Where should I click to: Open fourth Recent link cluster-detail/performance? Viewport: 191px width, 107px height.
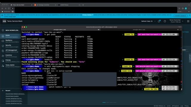pyautogui.click(x=14, y=101)
